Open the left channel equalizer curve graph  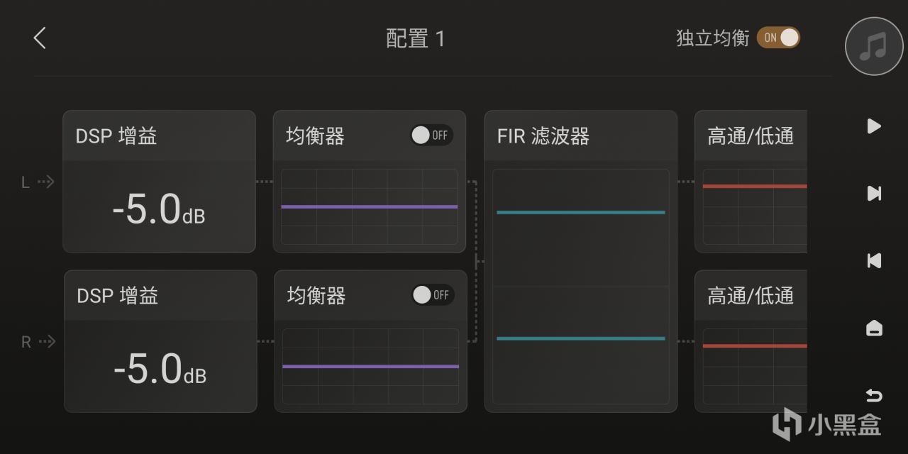[x=369, y=206]
